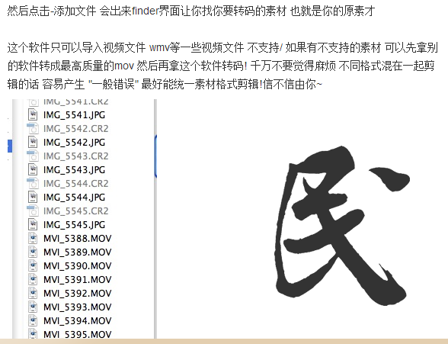Click the IMG_5545.JPG file icon
The height and width of the screenshot is (344, 448).
tap(33, 224)
